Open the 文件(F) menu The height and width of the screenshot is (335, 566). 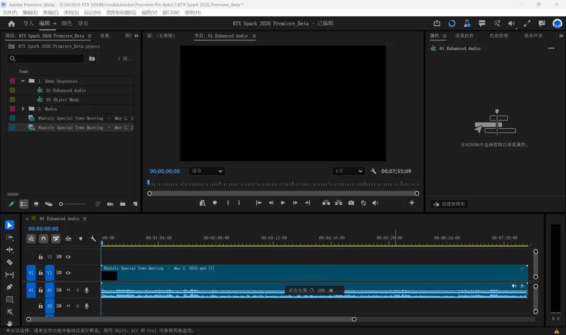(10, 12)
